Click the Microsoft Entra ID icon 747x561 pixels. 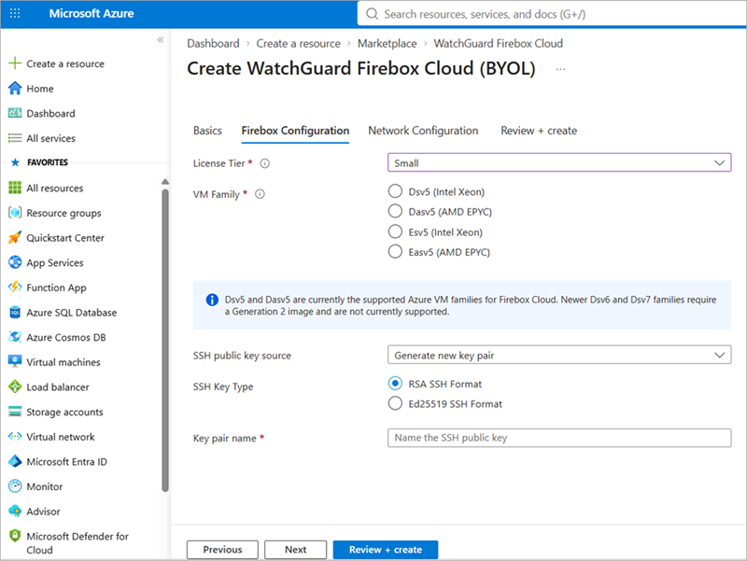15,461
